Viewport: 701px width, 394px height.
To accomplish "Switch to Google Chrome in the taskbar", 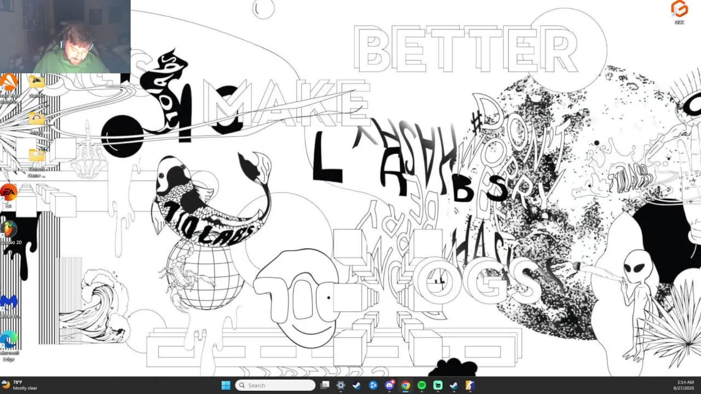I will coord(405,385).
